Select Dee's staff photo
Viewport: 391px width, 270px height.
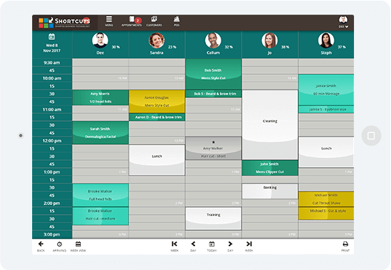click(100, 40)
